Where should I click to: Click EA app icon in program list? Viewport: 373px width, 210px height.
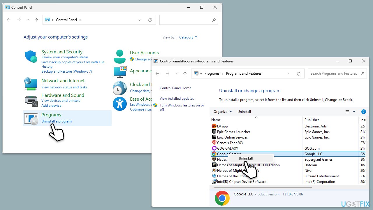[x=214, y=126]
